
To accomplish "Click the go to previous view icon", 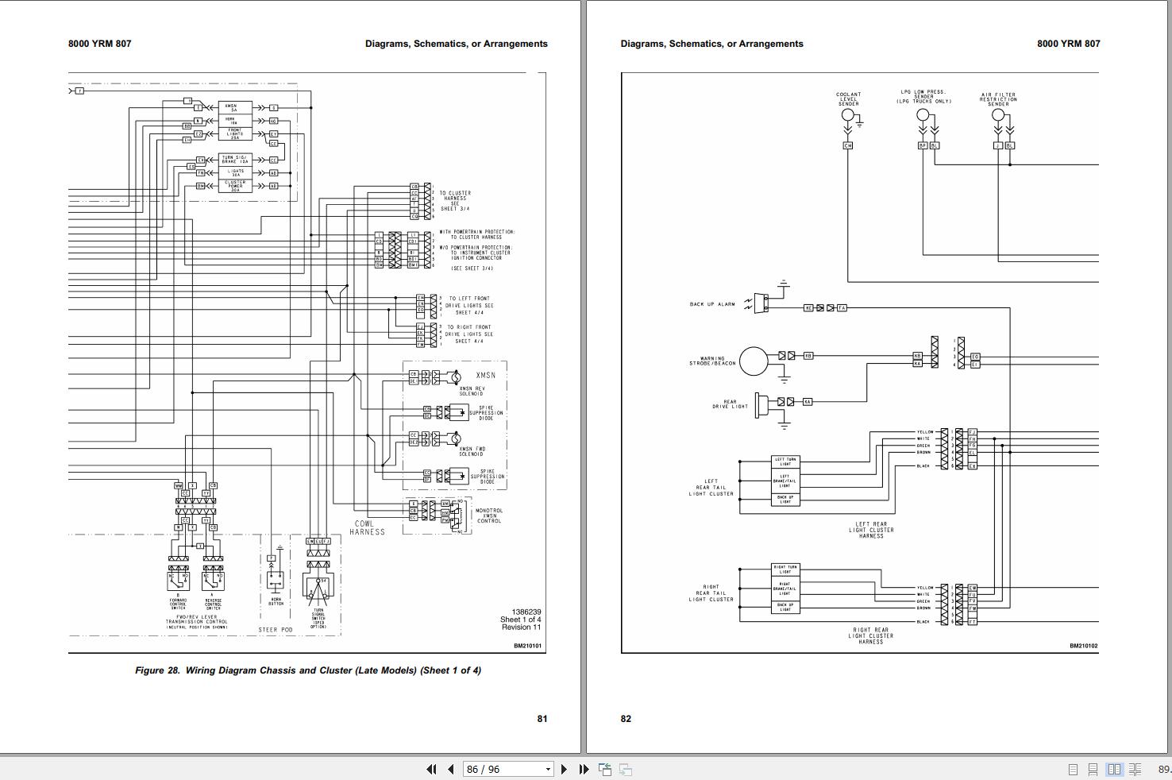I will click(605, 769).
